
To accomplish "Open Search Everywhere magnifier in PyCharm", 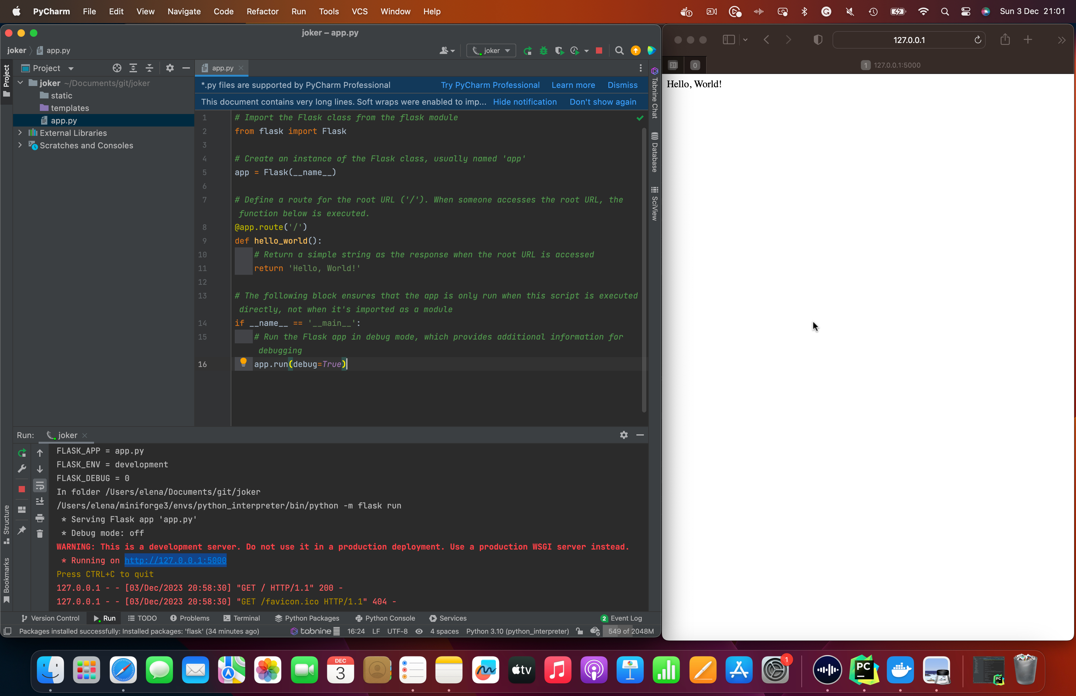I will click(x=619, y=50).
